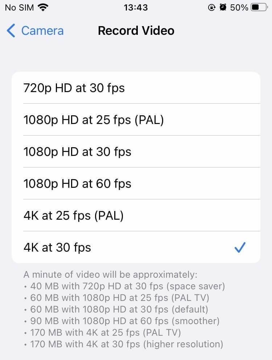Image resolution: width=272 pixels, height=360 pixels.
Task: Choose 1080p HD at 30 fps
Action: point(77,152)
